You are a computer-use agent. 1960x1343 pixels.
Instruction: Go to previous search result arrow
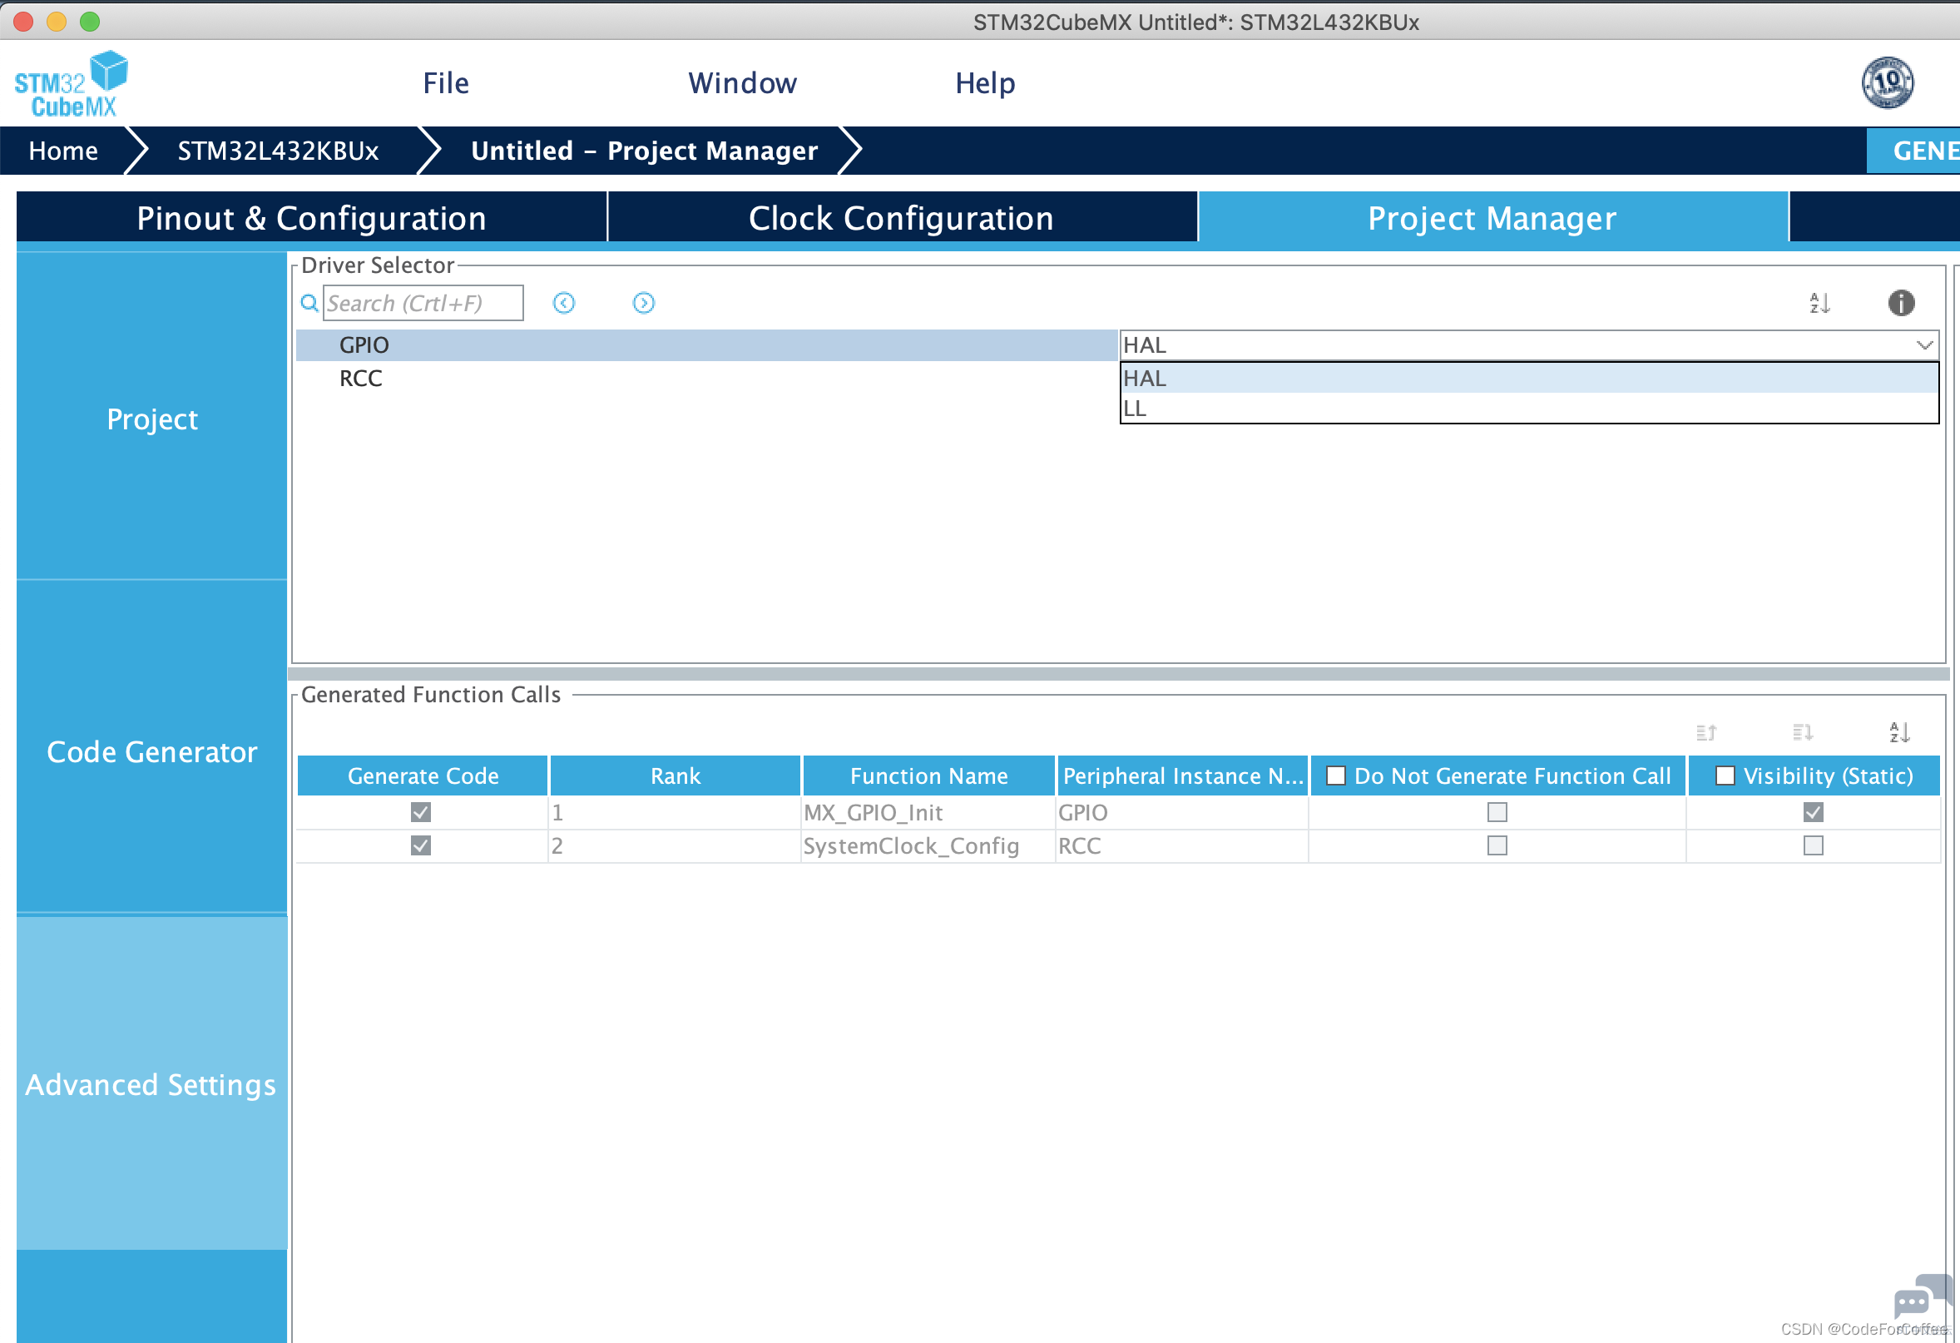[x=564, y=303]
